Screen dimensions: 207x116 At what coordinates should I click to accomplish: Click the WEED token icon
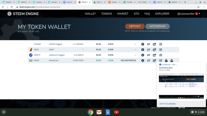[x=31, y=60]
